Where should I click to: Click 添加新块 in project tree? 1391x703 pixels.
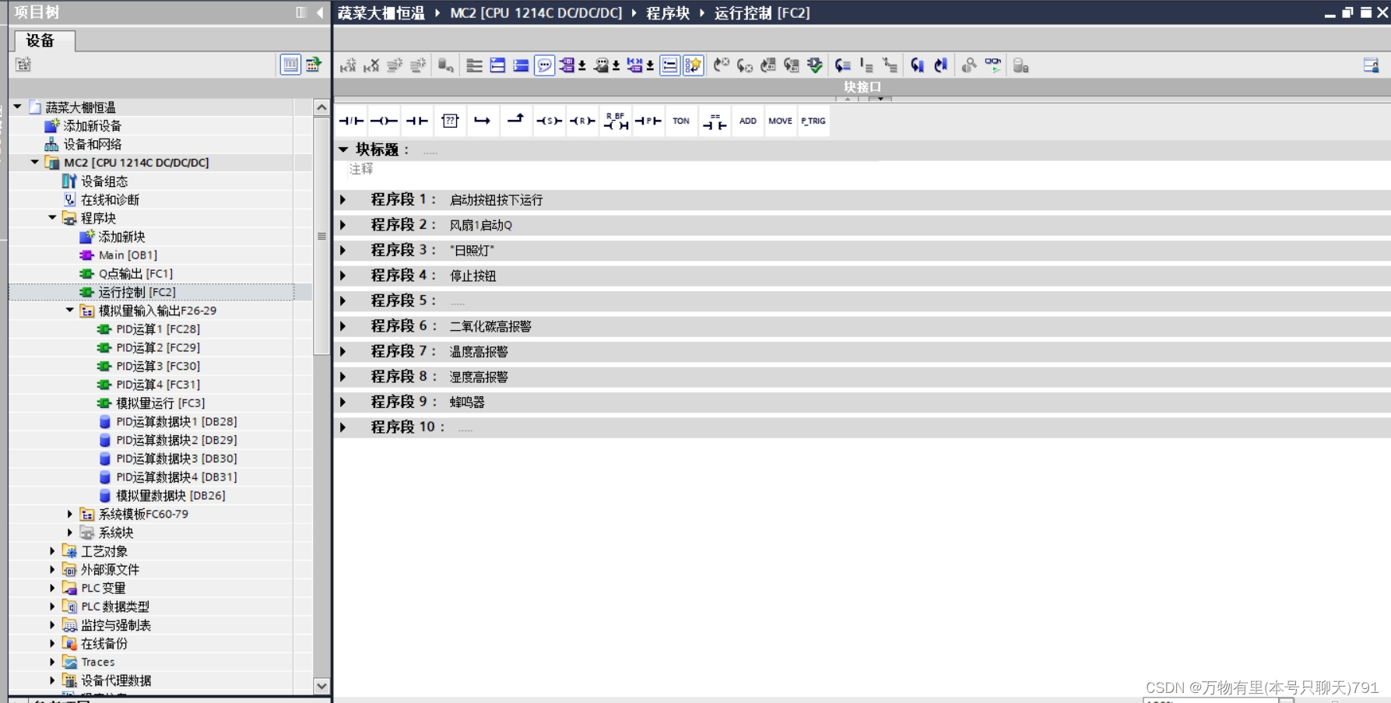click(121, 237)
